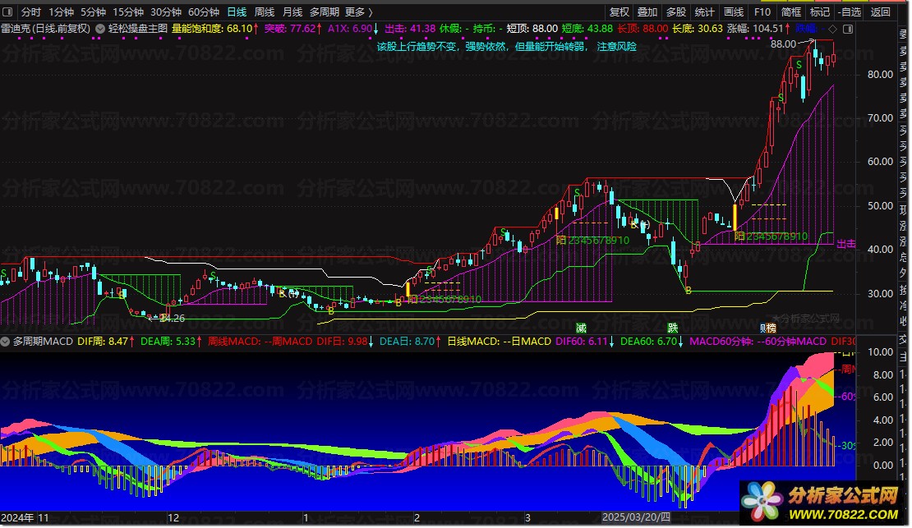Open F10 company info

coord(762,11)
